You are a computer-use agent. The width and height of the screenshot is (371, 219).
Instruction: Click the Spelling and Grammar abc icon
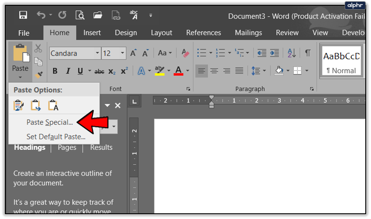[134, 15]
